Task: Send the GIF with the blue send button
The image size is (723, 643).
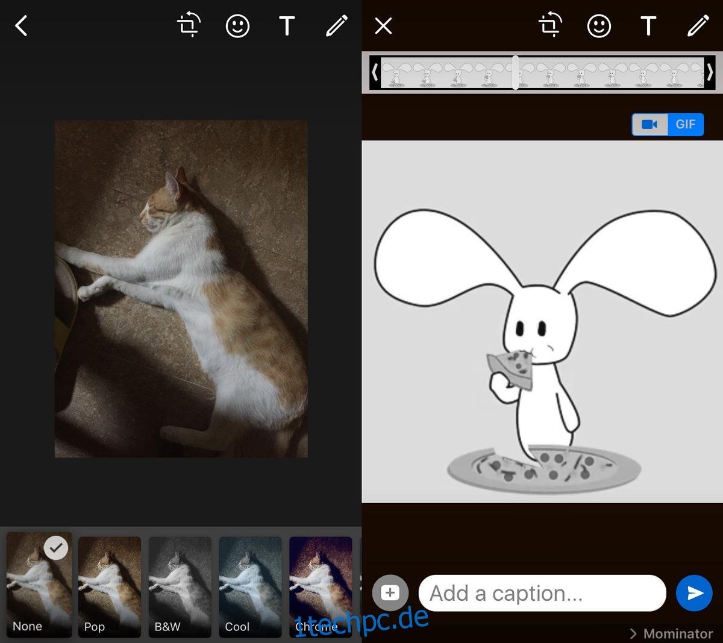Action: (694, 593)
